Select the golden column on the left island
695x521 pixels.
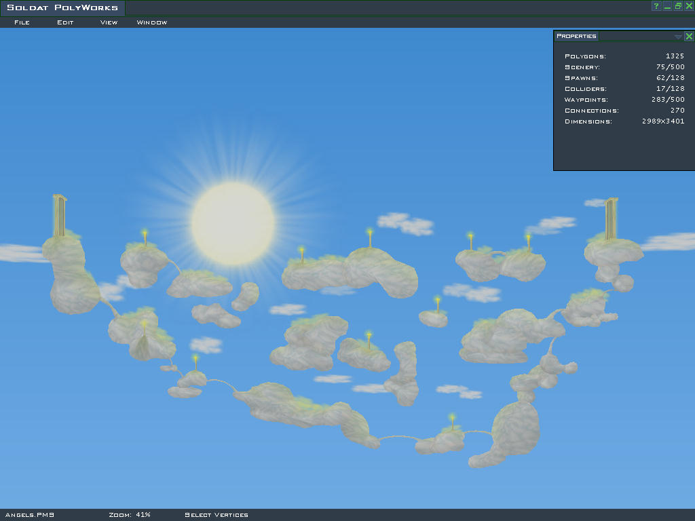click(x=60, y=216)
